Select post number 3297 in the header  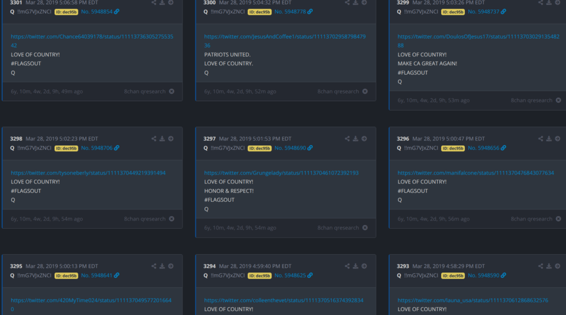(209, 139)
